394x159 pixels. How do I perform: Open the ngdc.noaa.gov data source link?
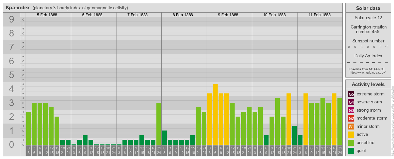click(367, 72)
